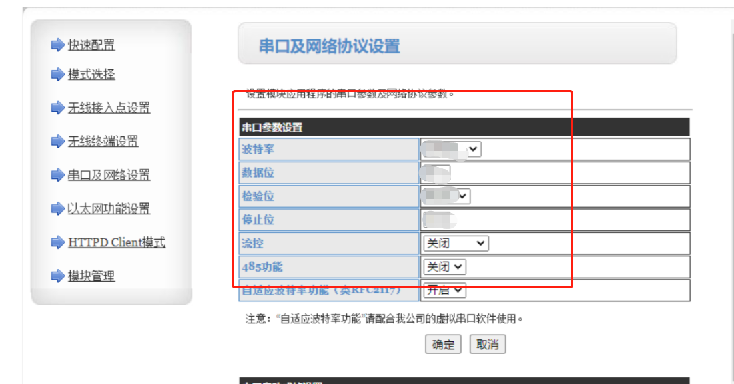Open the 波特率 baud rate dropdown
734x384 pixels.
pos(452,150)
